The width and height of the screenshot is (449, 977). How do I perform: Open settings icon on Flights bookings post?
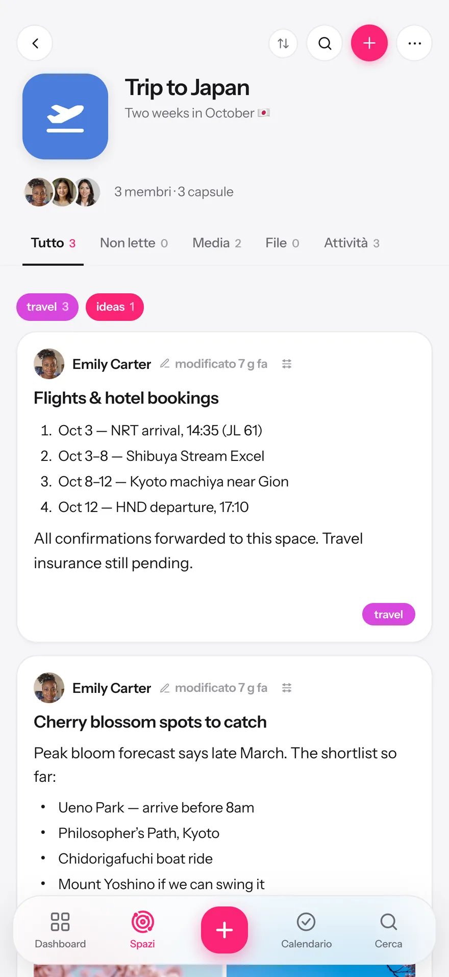tap(287, 364)
